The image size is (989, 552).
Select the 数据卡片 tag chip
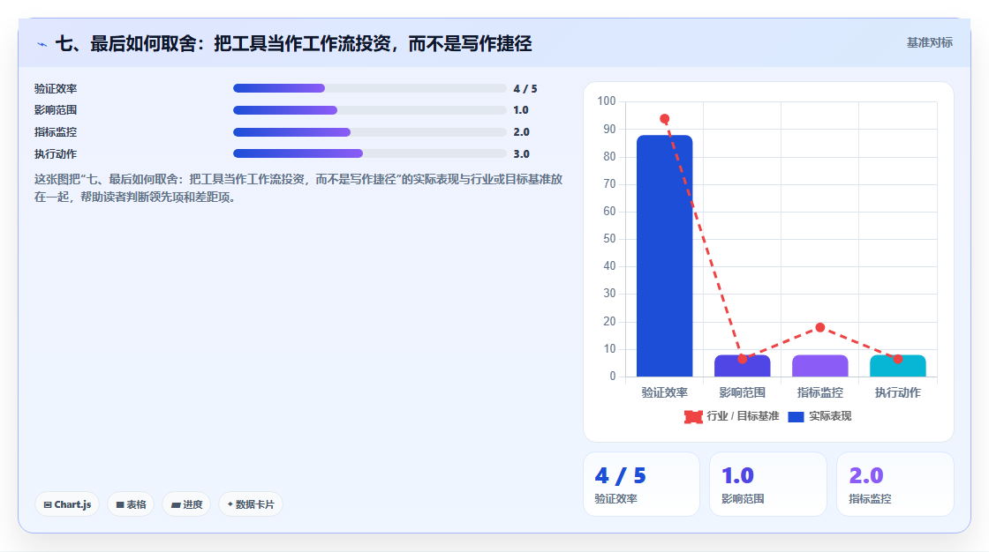pyautogui.click(x=251, y=504)
